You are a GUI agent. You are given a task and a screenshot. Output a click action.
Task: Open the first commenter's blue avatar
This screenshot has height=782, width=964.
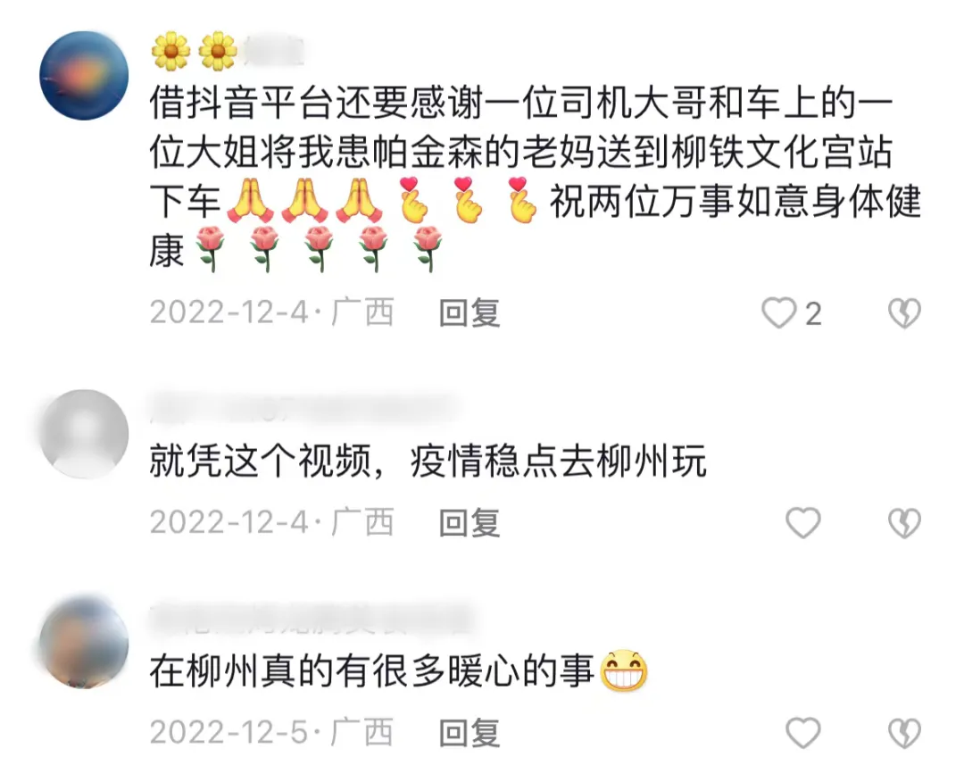(84, 75)
